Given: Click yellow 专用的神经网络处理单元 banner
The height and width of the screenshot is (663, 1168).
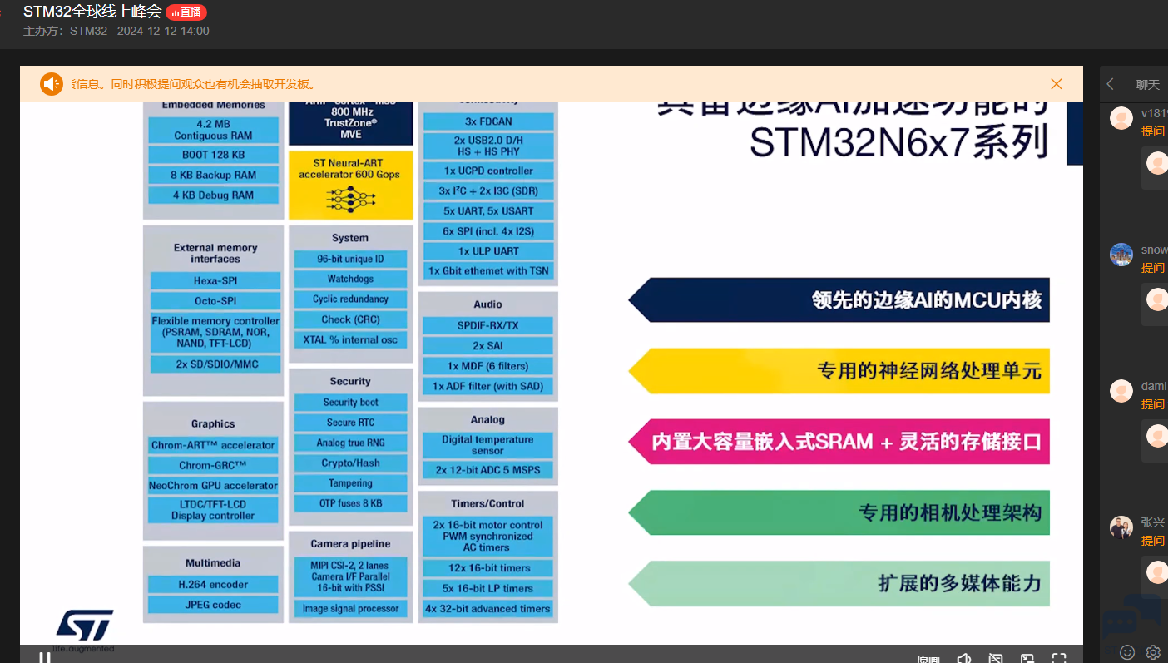Looking at the screenshot, I should (839, 370).
